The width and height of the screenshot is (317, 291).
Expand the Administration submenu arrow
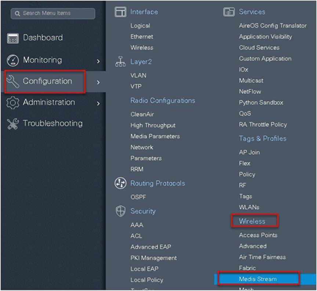pyautogui.click(x=98, y=103)
